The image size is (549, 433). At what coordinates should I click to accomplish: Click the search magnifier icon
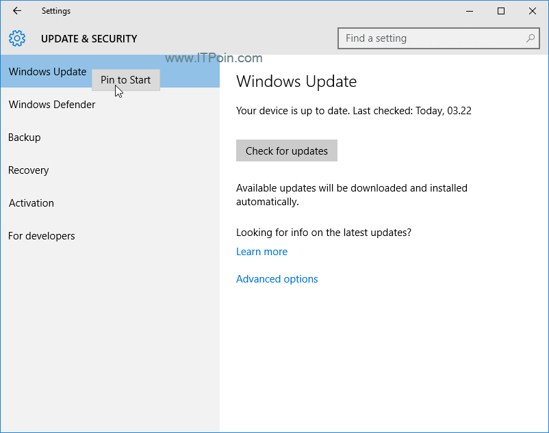[x=531, y=38]
